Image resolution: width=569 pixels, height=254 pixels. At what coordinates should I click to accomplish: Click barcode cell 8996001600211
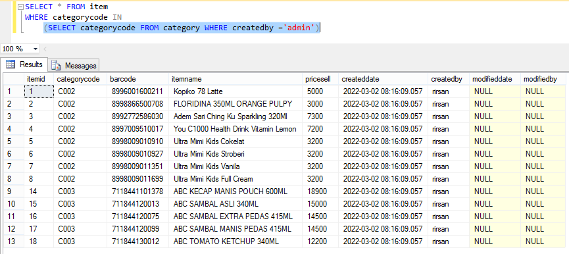pos(138,91)
